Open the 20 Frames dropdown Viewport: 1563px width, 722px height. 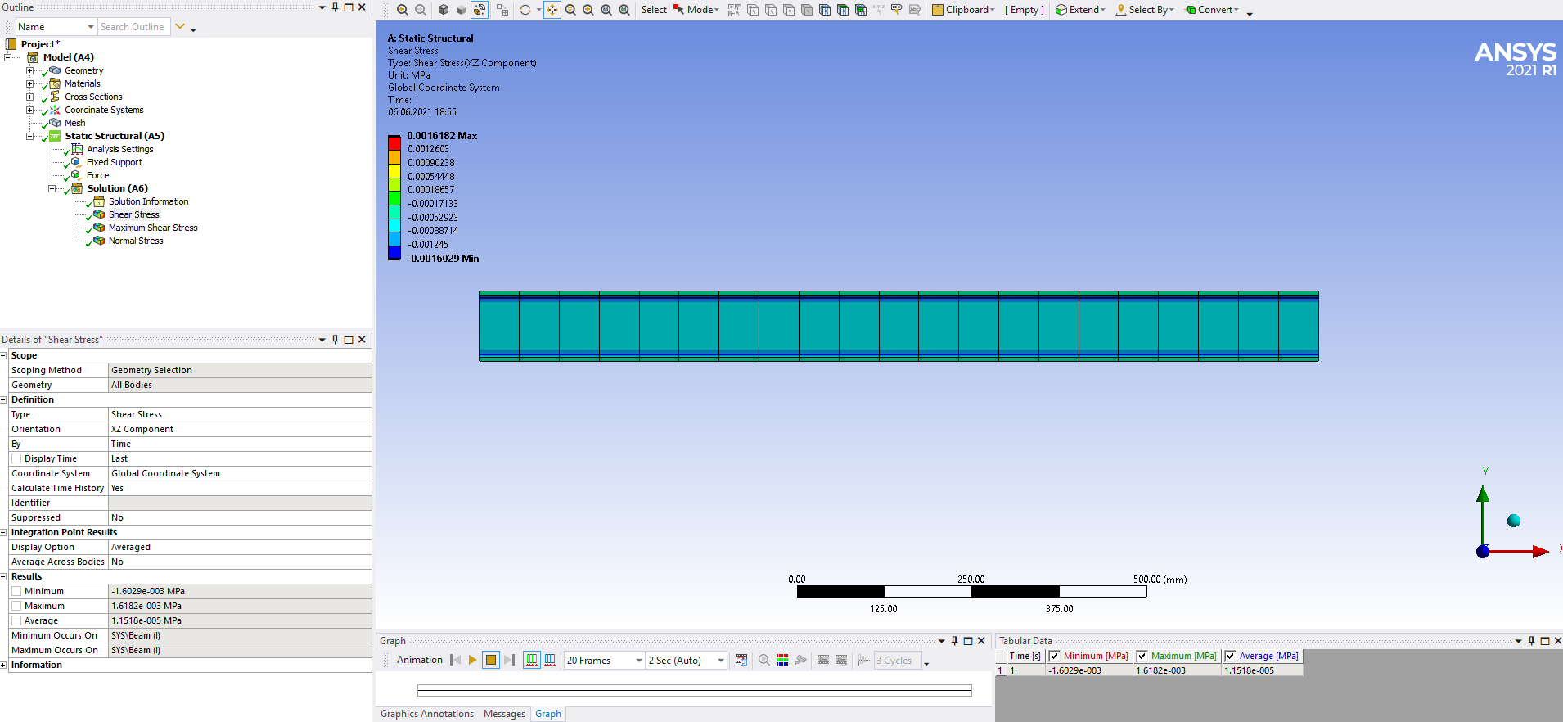(604, 661)
